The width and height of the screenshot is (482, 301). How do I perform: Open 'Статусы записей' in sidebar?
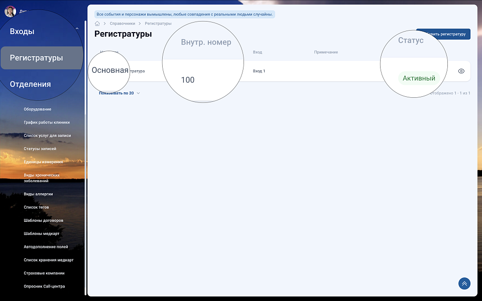coord(40,148)
